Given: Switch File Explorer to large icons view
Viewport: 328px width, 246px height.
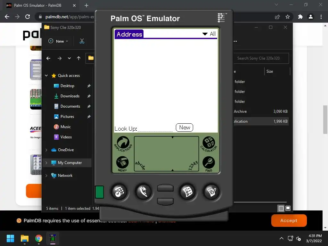Looking at the screenshot, I should (x=288, y=208).
